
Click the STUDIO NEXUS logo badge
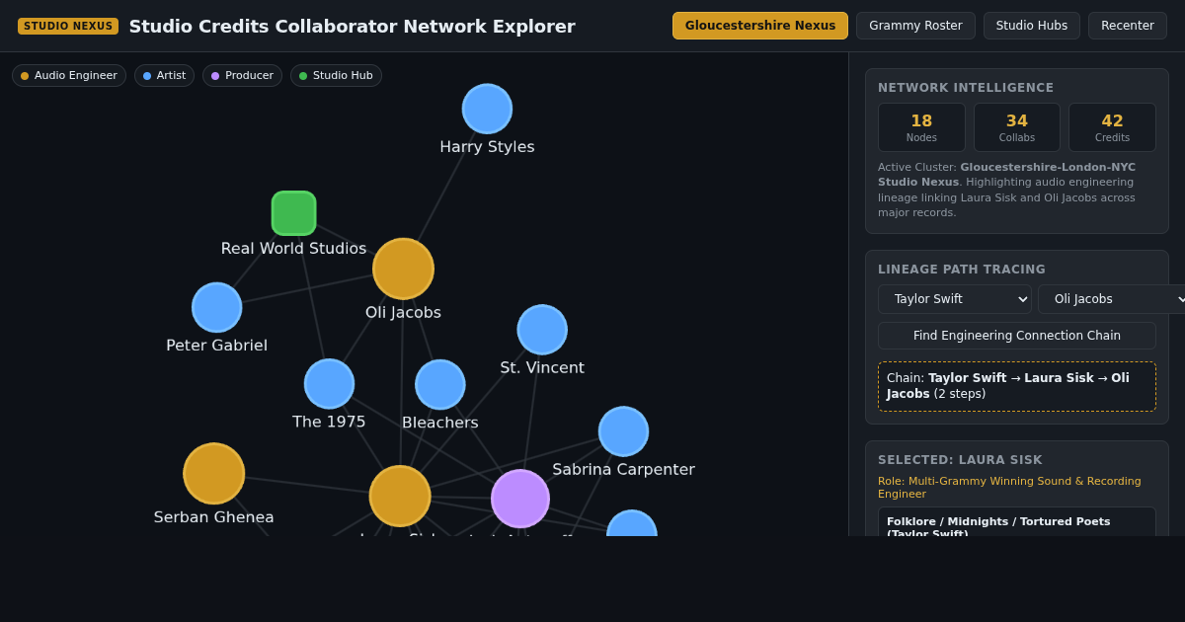(68, 26)
